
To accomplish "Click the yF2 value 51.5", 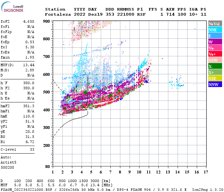I will (30, 121).
